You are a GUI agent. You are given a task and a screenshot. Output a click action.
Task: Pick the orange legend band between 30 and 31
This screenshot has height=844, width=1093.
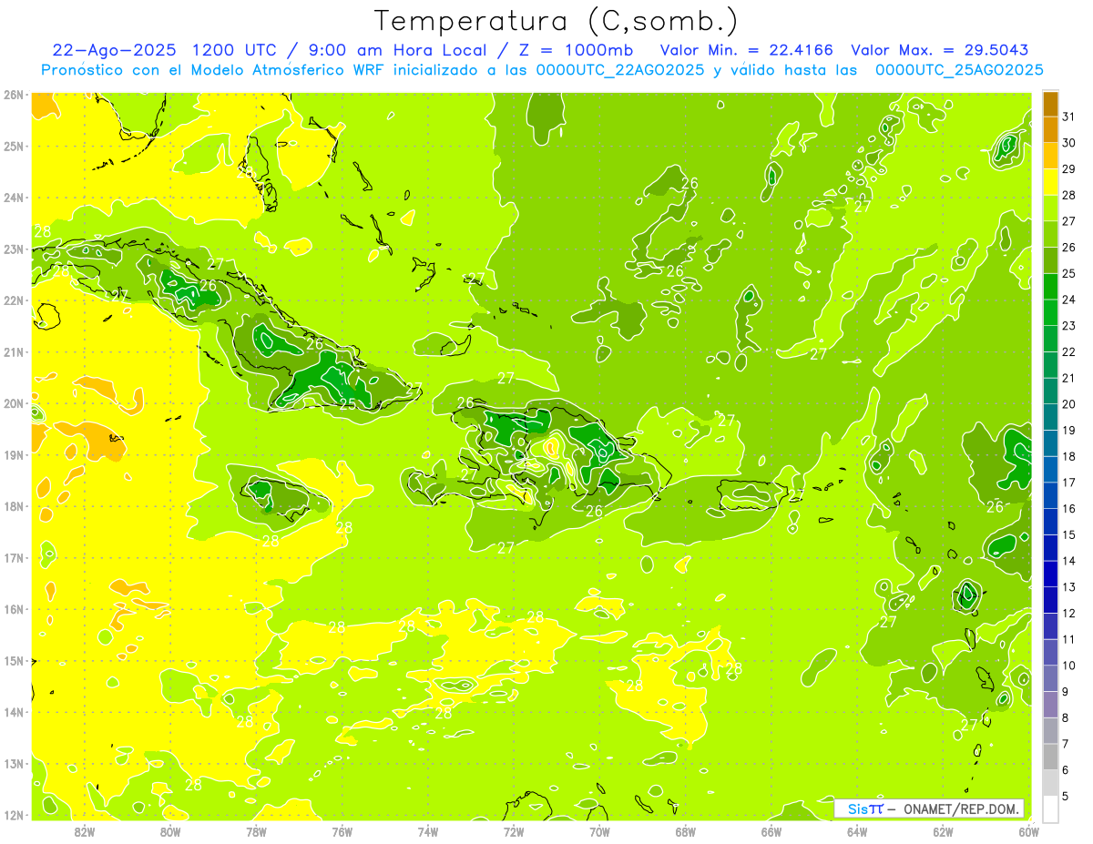(x=1050, y=129)
